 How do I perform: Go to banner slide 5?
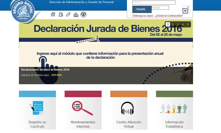(188, 24)
